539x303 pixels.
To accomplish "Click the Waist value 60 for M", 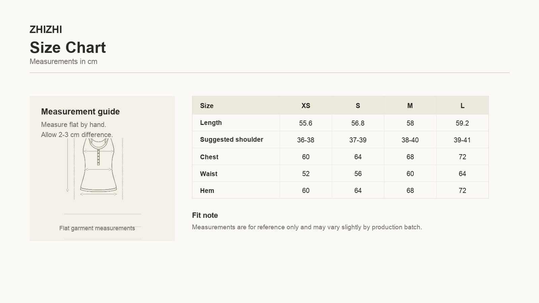I will 410,174.
